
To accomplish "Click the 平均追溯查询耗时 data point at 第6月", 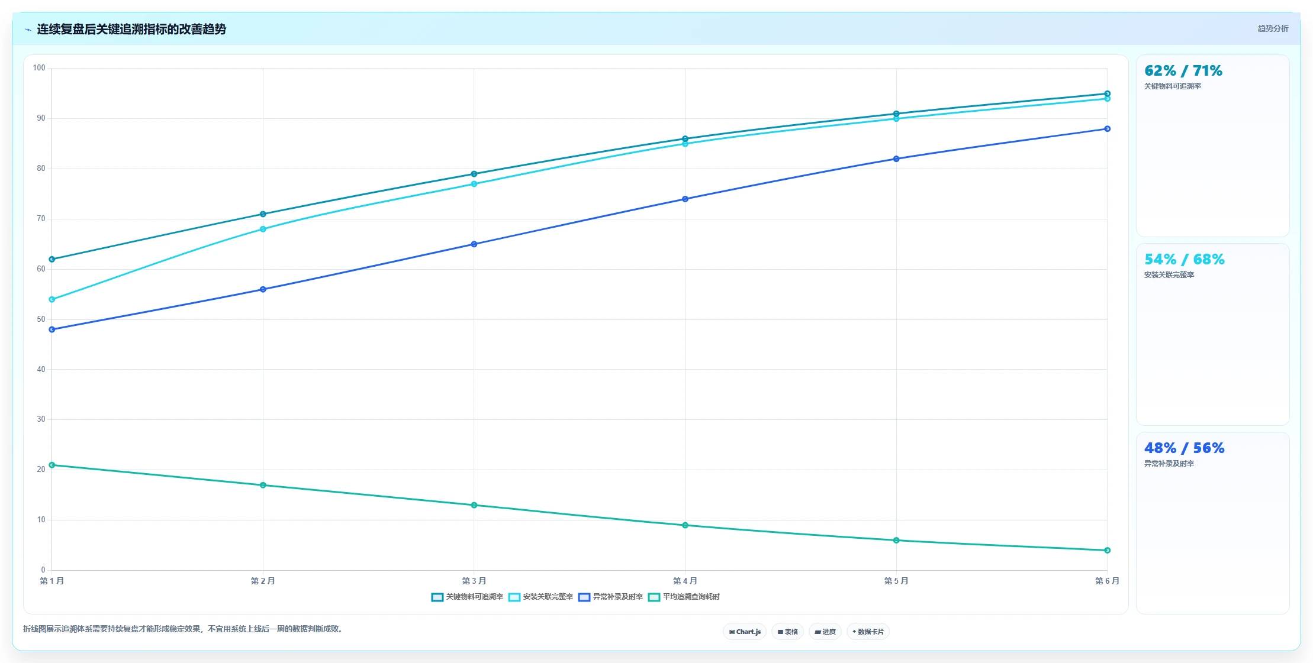I will (x=1107, y=550).
